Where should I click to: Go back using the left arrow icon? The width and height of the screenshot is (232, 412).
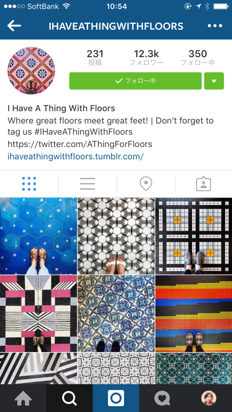(14, 26)
